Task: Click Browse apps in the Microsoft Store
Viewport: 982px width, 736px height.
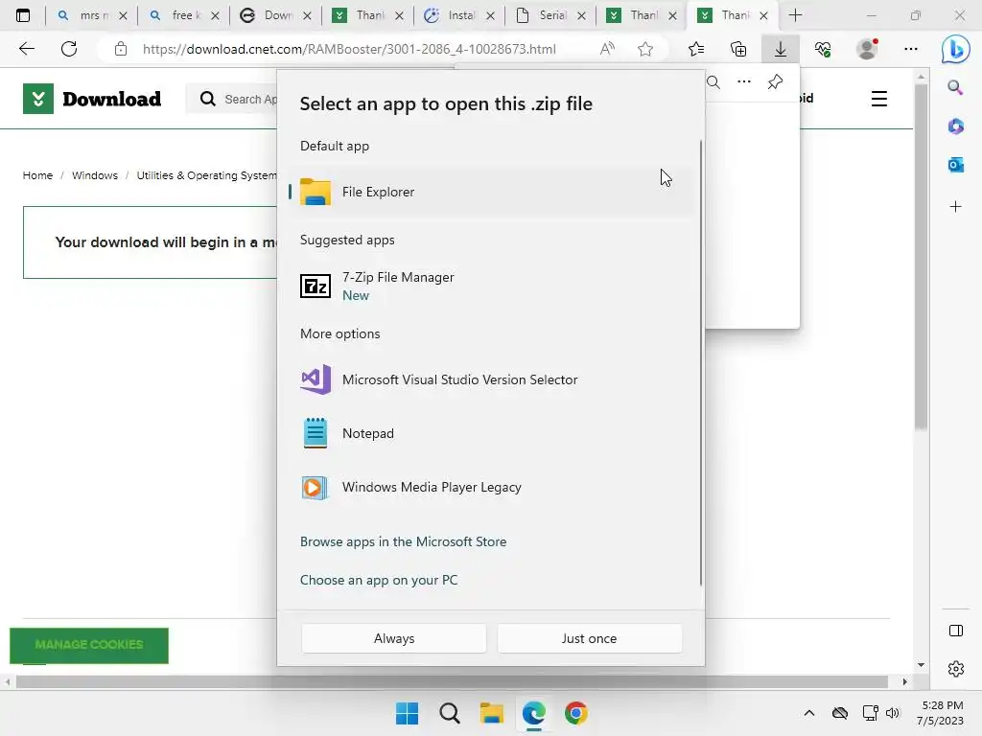Action: pyautogui.click(x=404, y=542)
